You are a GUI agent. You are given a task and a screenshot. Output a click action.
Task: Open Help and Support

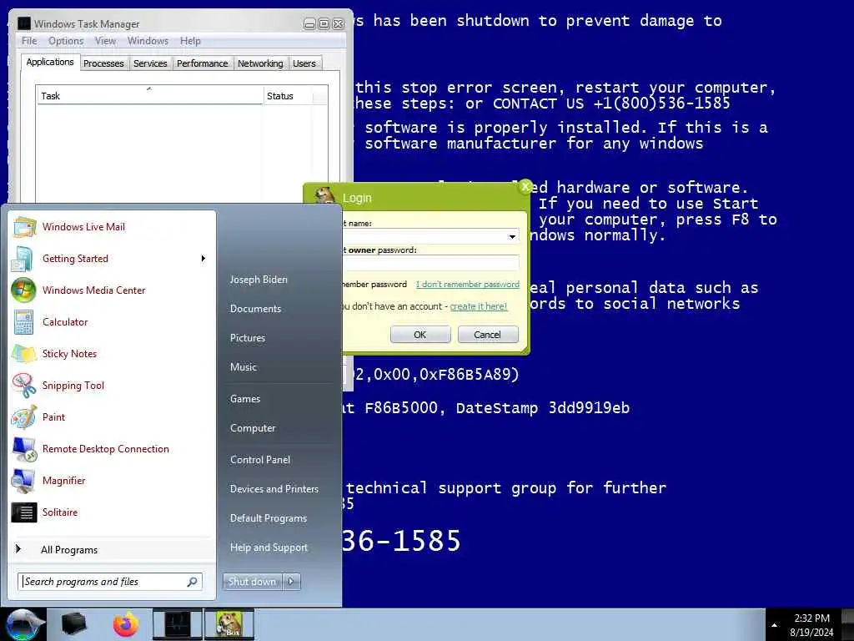point(269,548)
